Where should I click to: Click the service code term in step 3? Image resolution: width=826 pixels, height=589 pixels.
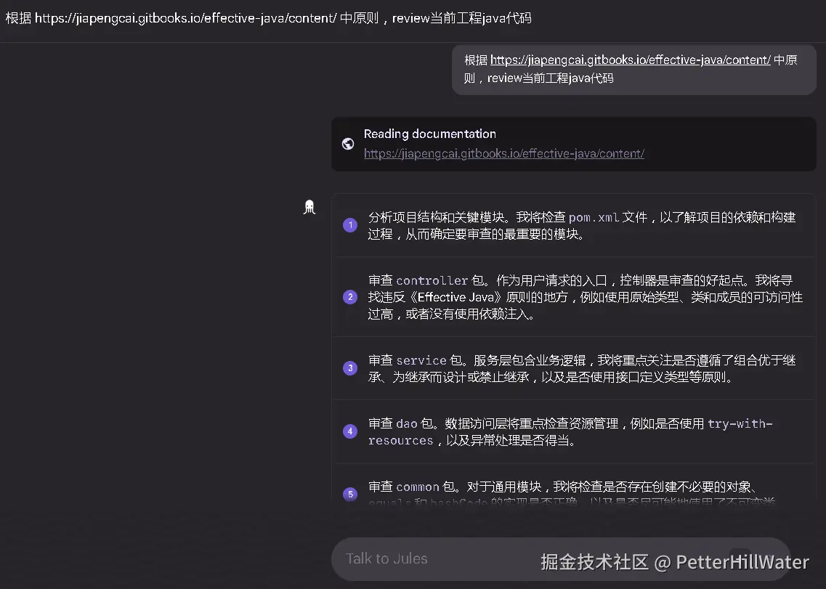pyautogui.click(x=421, y=360)
